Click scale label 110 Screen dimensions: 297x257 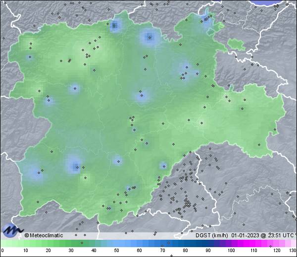254,251
